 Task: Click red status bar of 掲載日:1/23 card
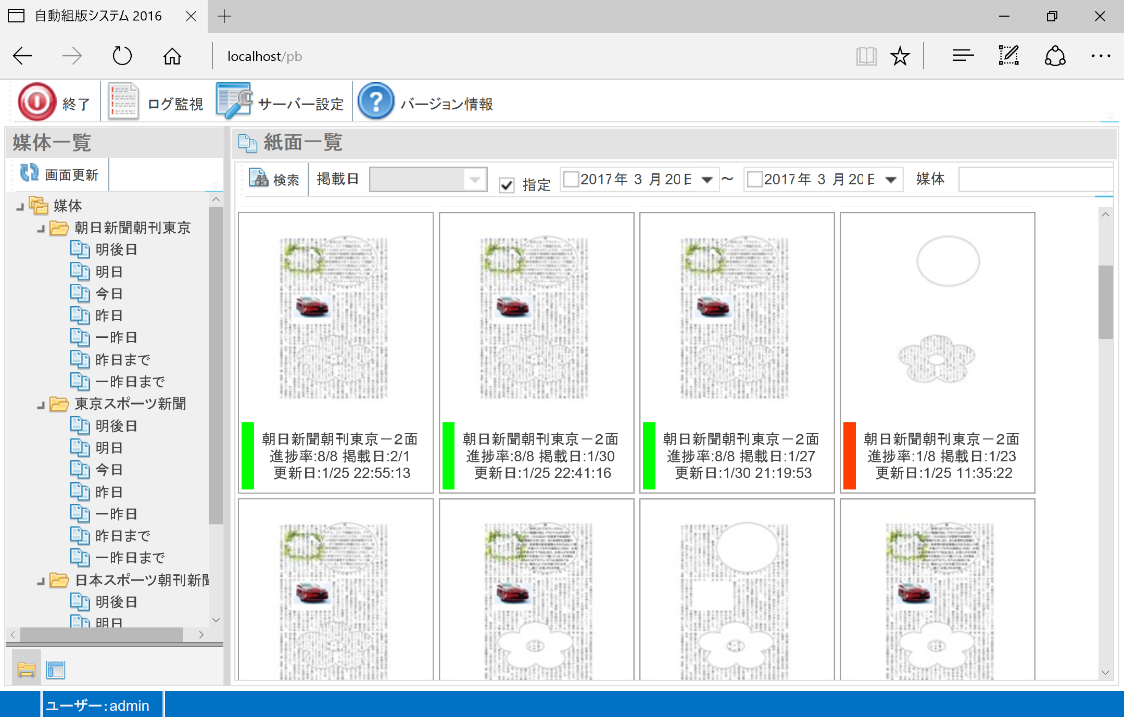point(850,456)
